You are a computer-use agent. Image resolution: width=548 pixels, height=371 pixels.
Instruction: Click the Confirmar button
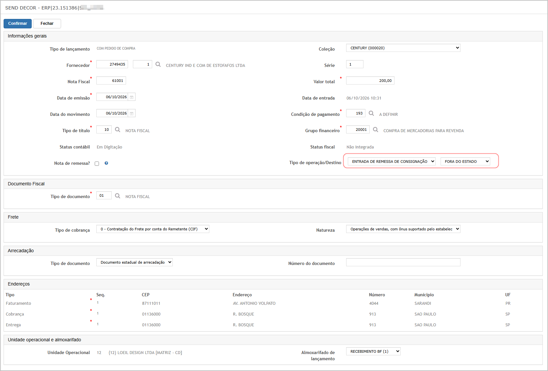pyautogui.click(x=18, y=23)
